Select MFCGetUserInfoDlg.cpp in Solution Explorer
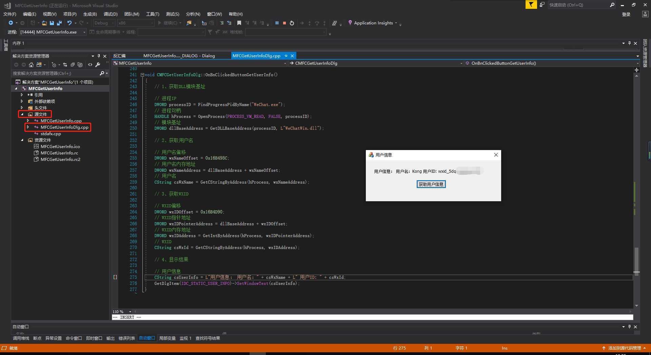The width and height of the screenshot is (651, 355). [64, 127]
